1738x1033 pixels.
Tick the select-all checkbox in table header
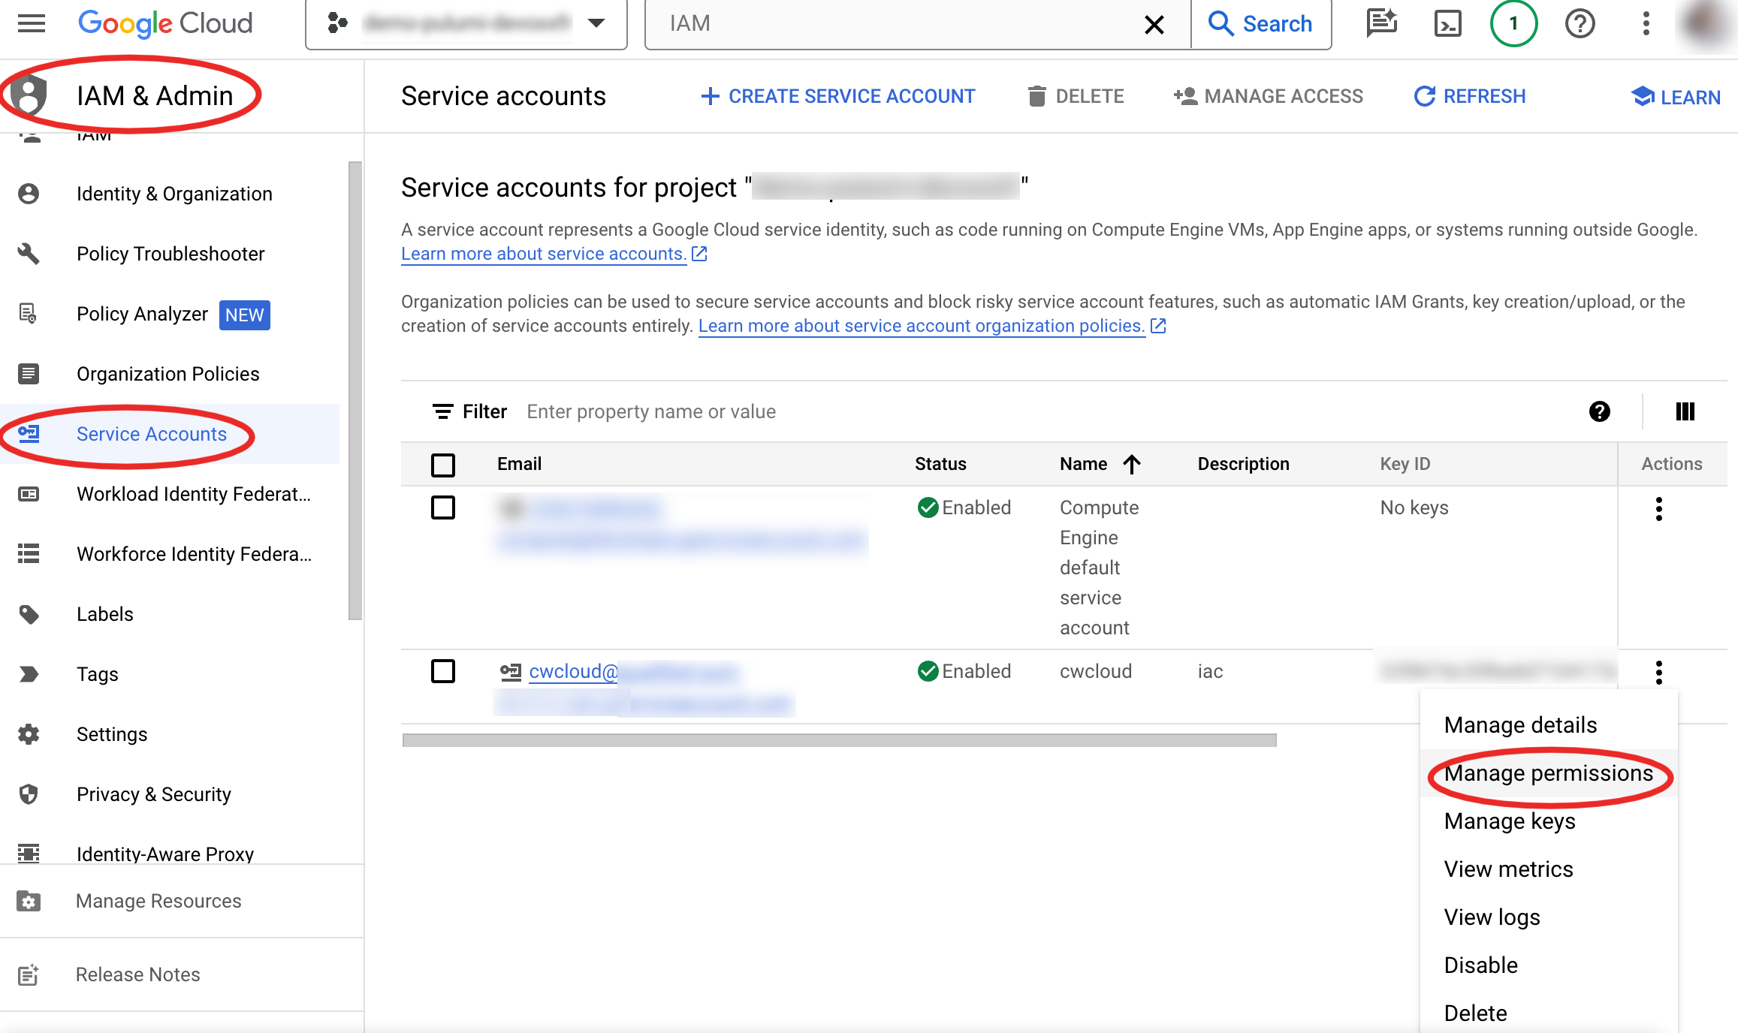point(443,465)
